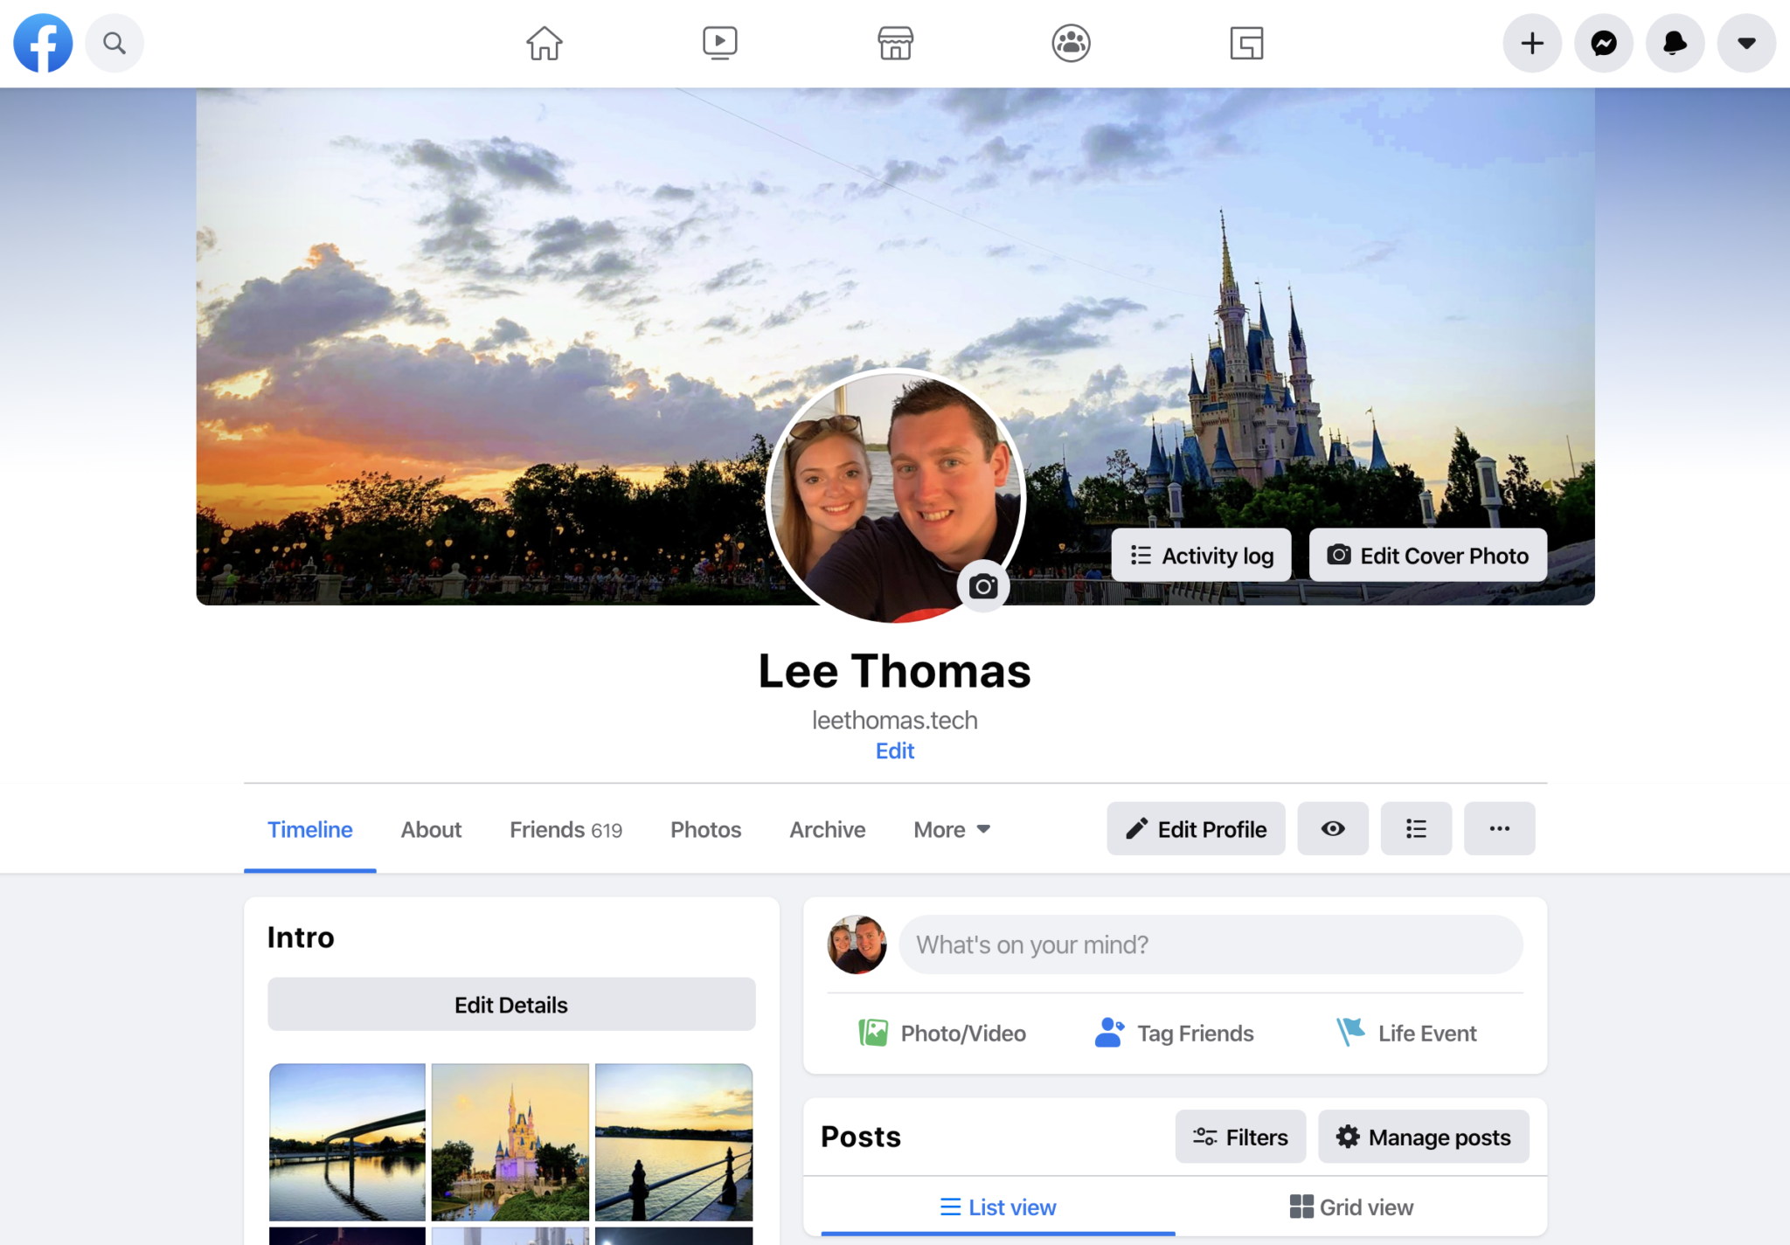Image resolution: width=1790 pixels, height=1245 pixels.
Task: Open the account menu arrow at top right
Action: [x=1745, y=43]
